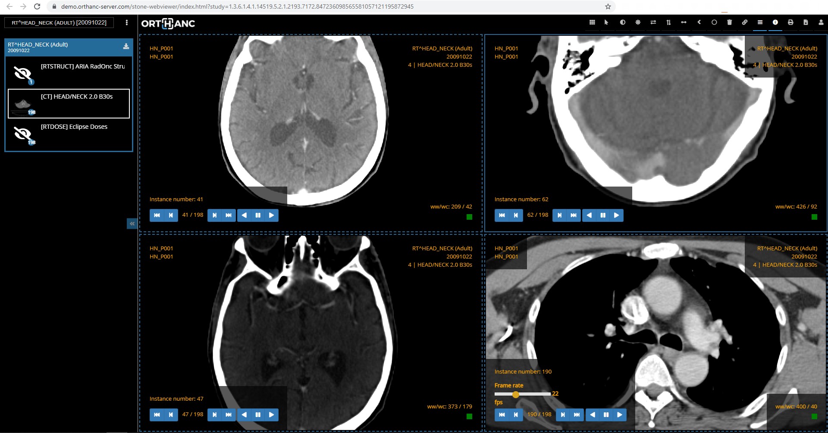This screenshot has width=828, height=433.
Task: Select the mouse pointer tool
Action: click(x=606, y=22)
